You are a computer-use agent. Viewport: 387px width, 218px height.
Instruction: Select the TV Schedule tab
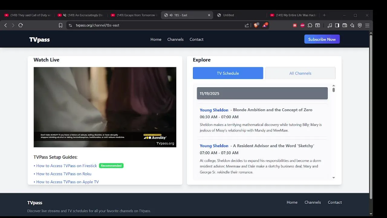228,73
